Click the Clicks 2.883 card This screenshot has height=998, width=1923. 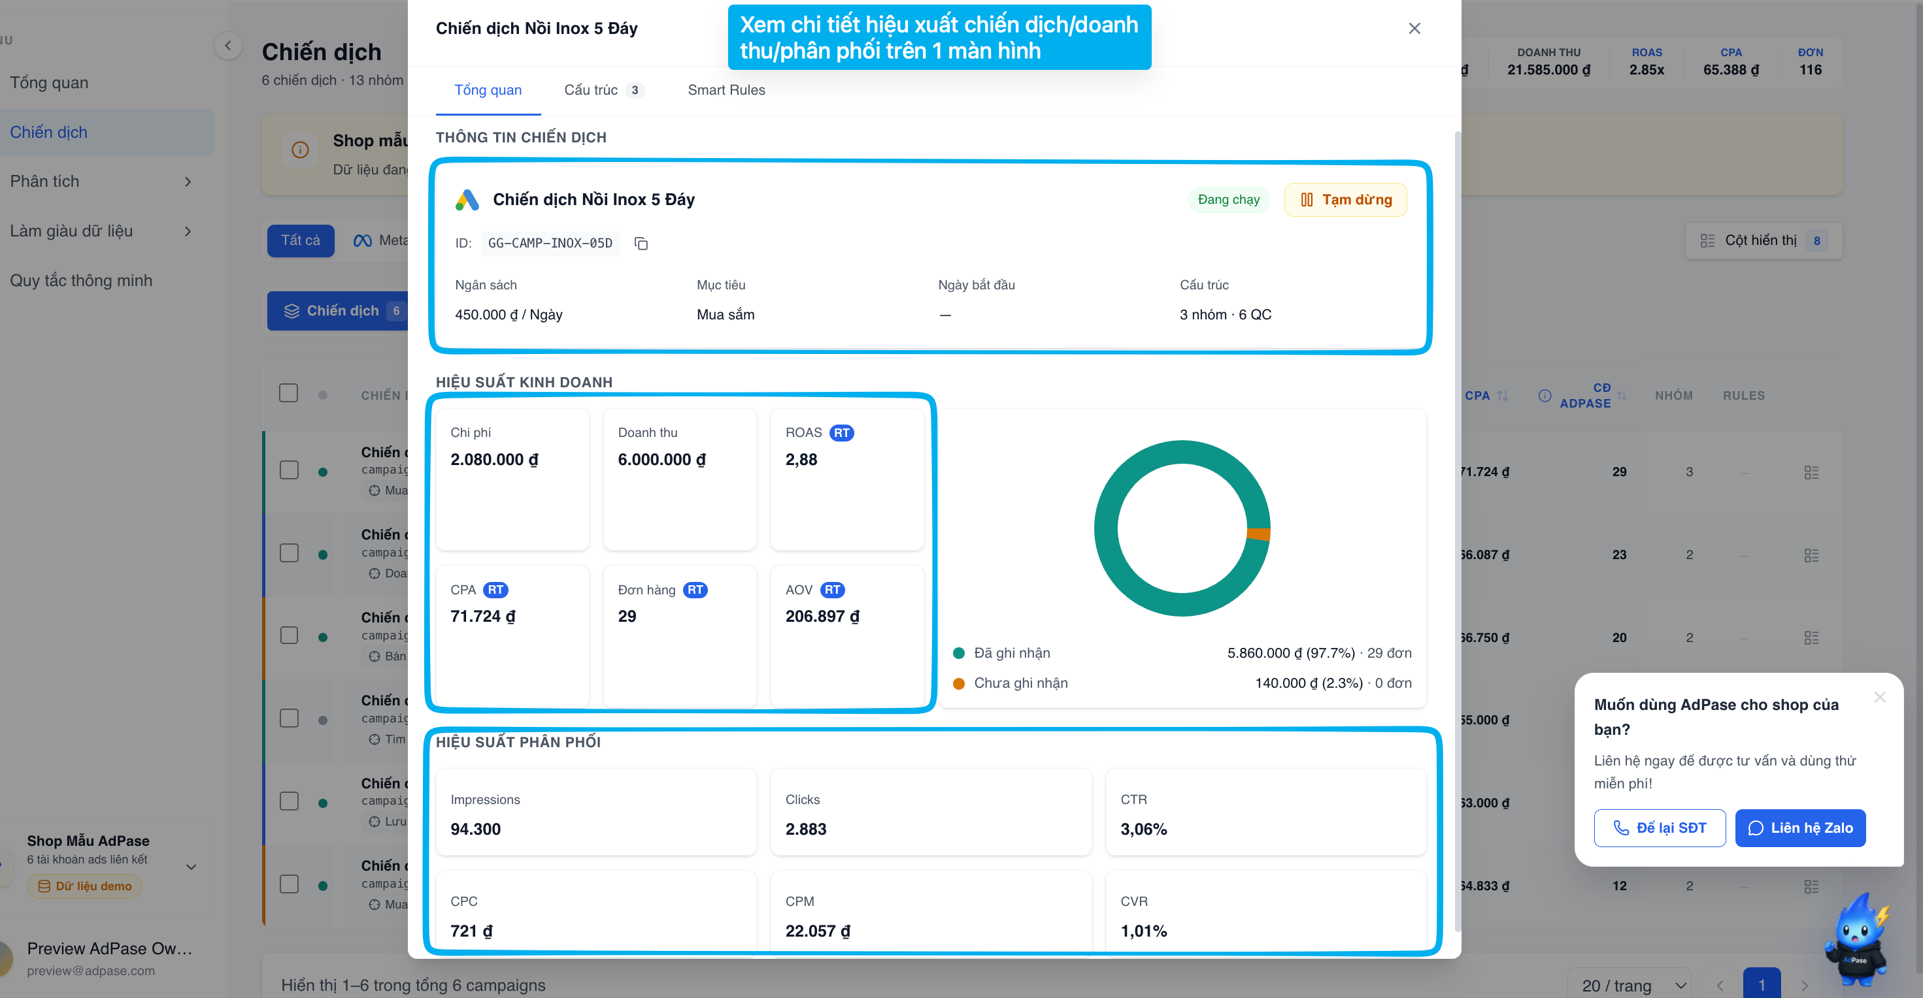(x=931, y=813)
